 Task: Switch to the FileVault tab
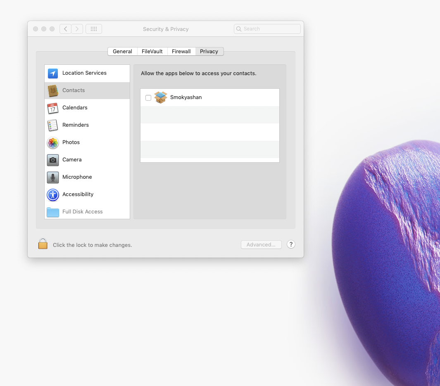pos(152,51)
